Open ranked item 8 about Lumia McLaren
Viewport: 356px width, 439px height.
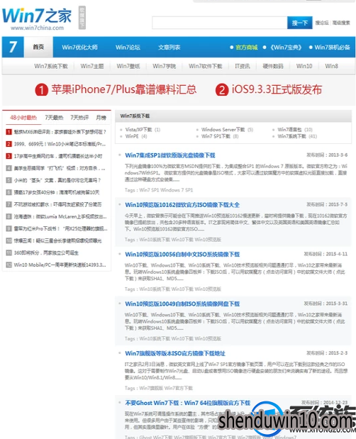[x=60, y=216]
